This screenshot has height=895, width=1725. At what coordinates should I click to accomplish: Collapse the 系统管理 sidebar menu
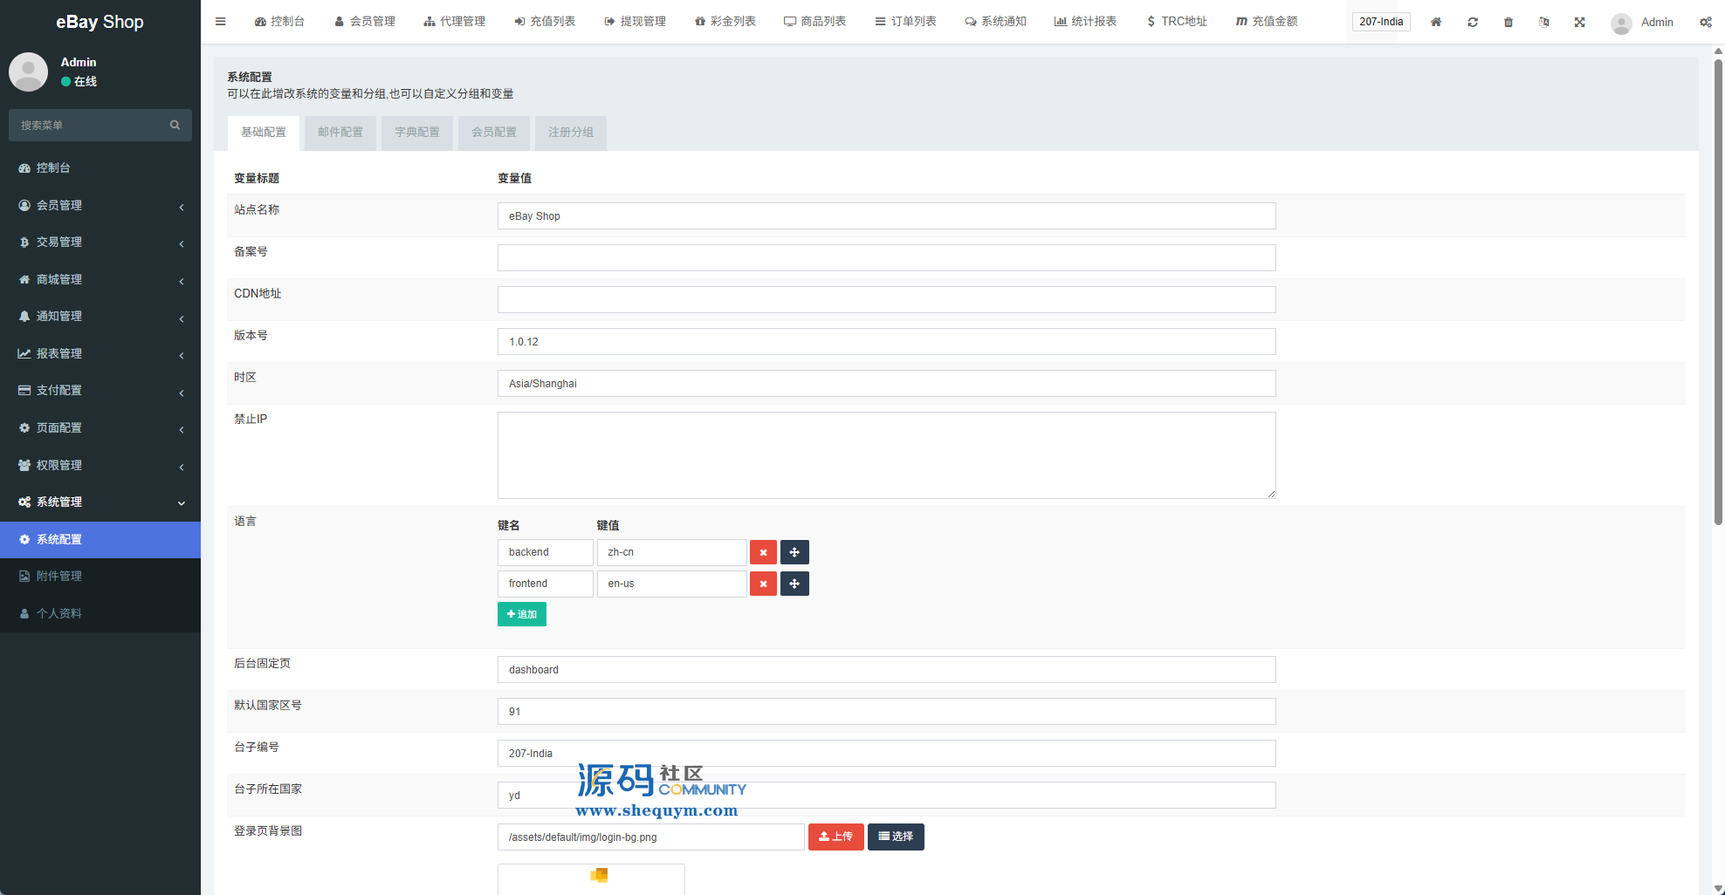(100, 502)
